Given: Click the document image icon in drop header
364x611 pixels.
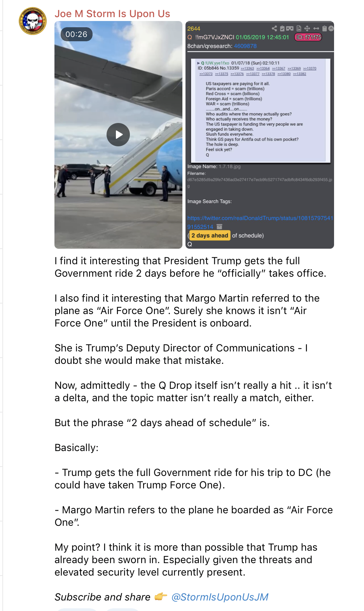Looking at the screenshot, I should pos(299,28).
